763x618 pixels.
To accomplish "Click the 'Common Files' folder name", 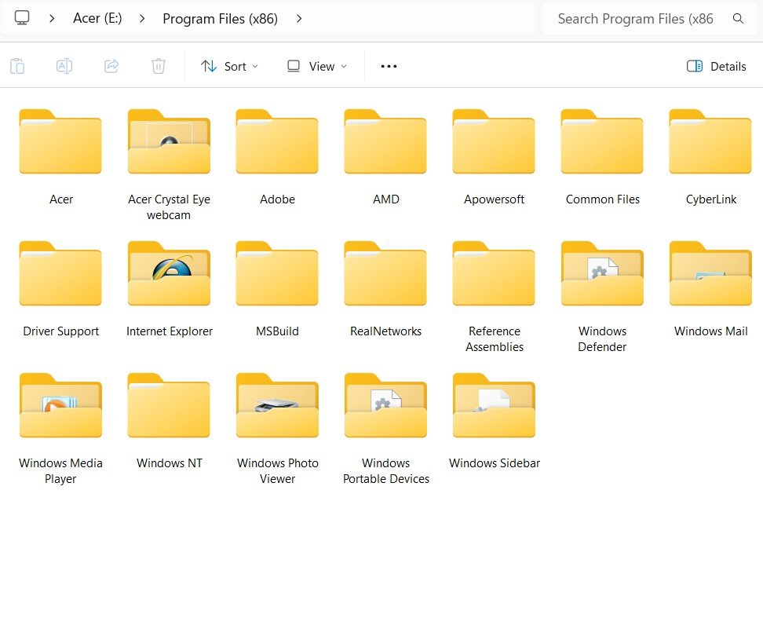I will pos(602,199).
